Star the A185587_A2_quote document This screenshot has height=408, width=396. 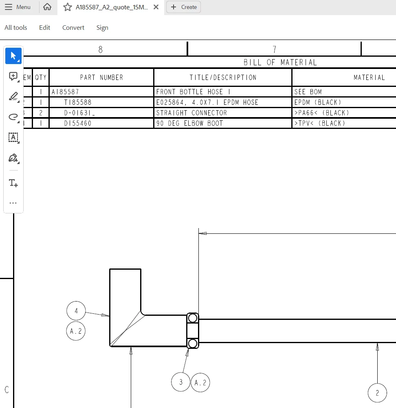click(x=68, y=7)
